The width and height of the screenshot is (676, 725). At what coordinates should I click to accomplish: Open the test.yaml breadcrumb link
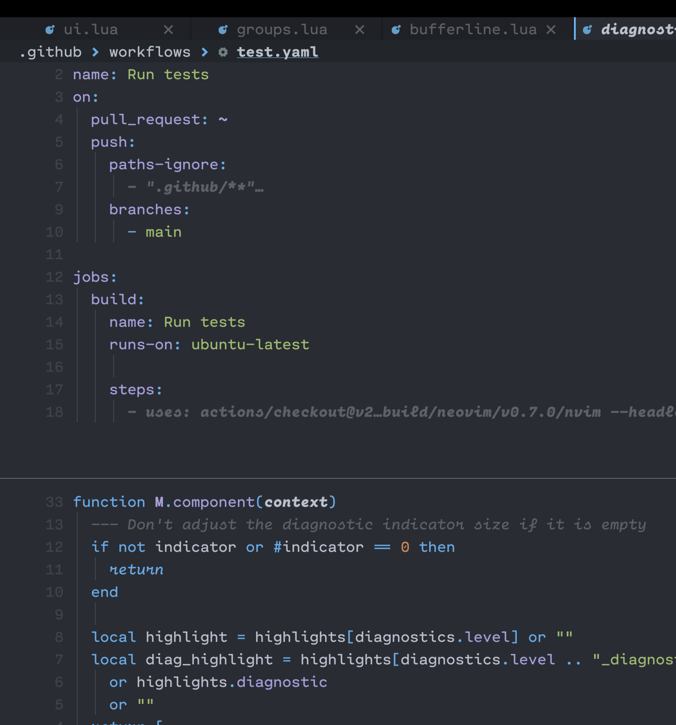277,52
